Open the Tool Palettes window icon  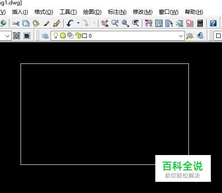tap(169, 23)
